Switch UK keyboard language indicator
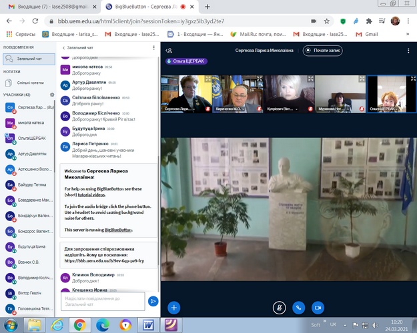417x333 pixels. [x=333, y=324]
